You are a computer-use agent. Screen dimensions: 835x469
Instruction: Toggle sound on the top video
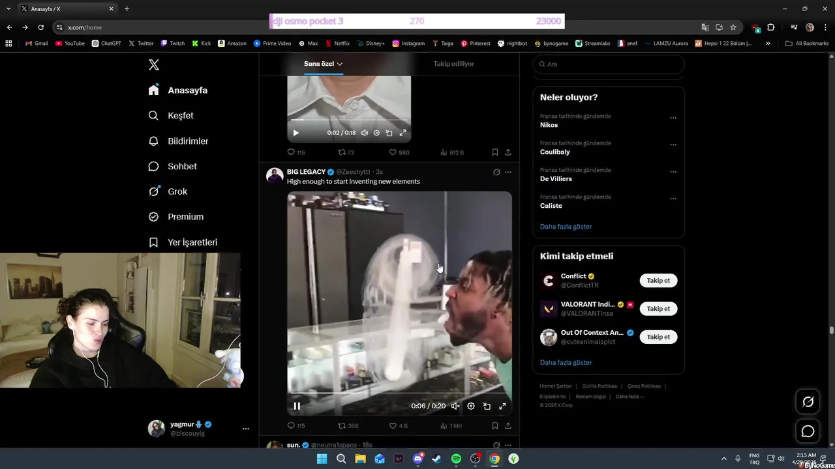click(x=365, y=133)
